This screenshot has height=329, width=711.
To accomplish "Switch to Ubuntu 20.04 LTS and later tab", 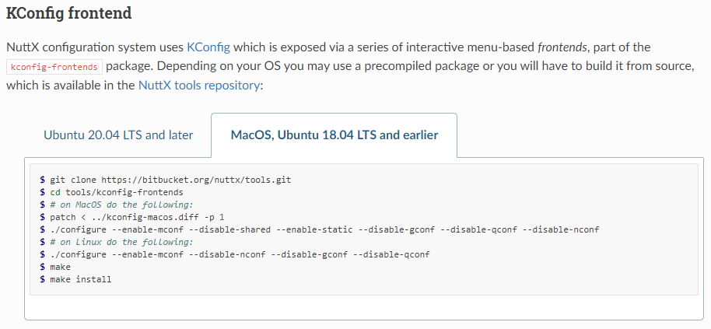I will (118, 135).
